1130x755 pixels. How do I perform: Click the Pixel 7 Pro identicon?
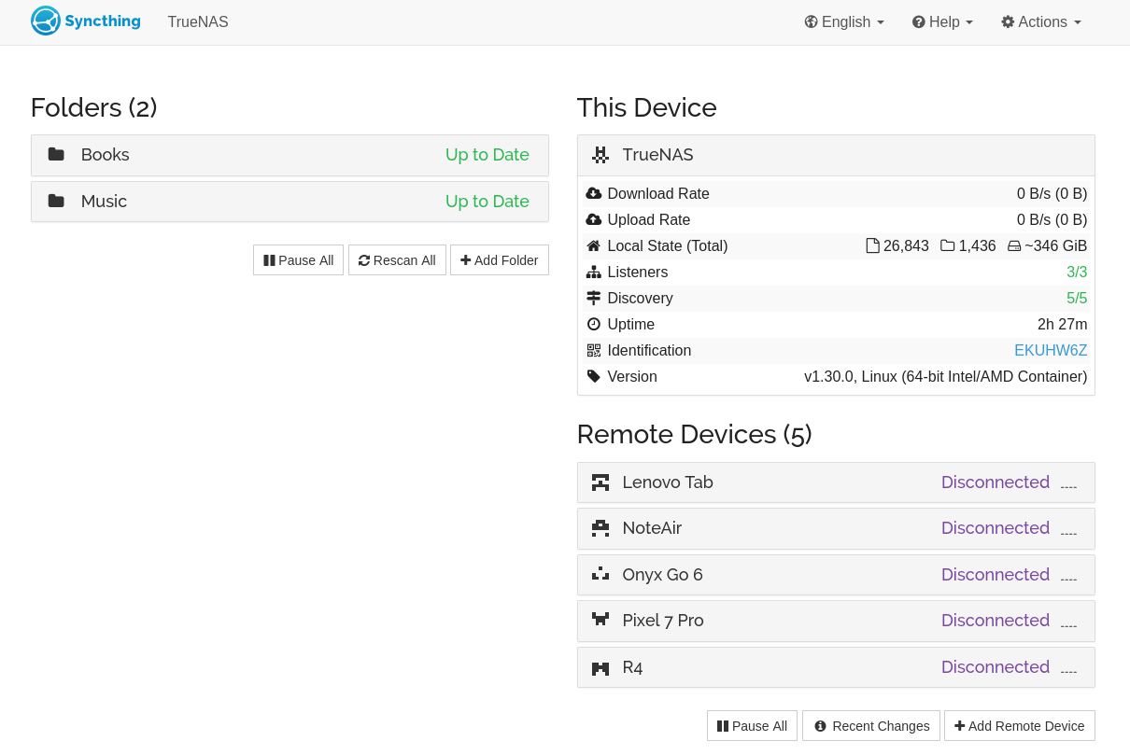pos(600,621)
